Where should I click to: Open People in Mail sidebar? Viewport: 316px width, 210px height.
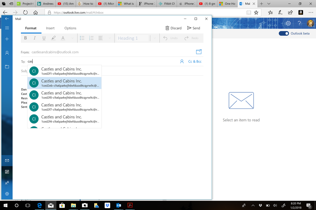tap(7, 183)
